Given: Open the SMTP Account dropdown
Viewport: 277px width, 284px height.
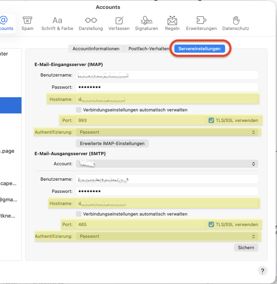Looking at the screenshot, I should (167, 164).
